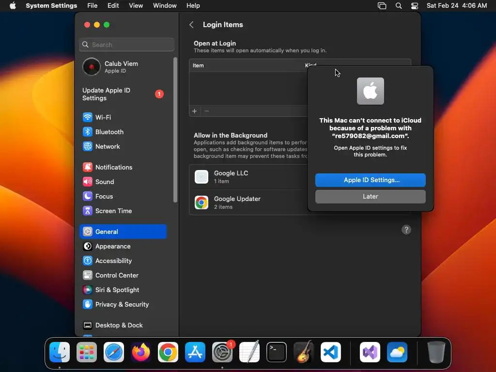Viewport: 496px width, 372px height.
Task: Open Focus settings
Action: (x=123, y=197)
